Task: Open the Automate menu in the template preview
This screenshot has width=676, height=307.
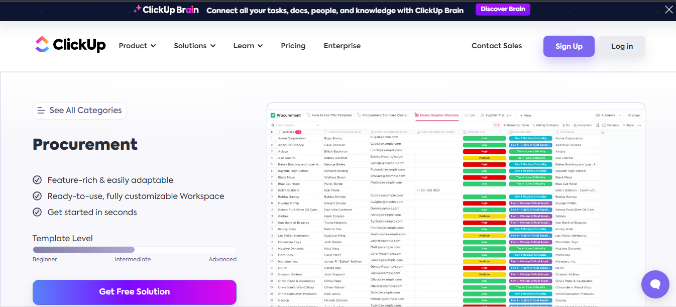Action: click(607, 116)
